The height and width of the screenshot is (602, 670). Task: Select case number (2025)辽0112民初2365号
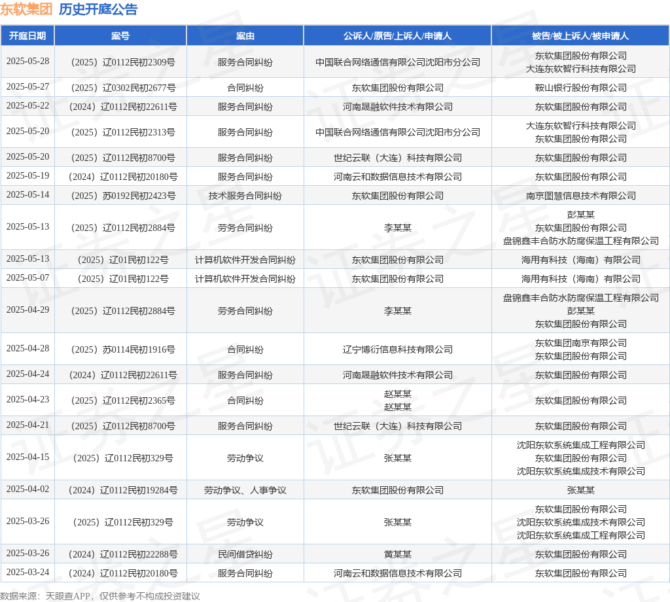point(122,400)
